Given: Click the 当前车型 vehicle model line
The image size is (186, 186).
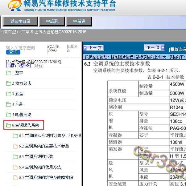Looking at the screenshot, I should click(x=43, y=32).
